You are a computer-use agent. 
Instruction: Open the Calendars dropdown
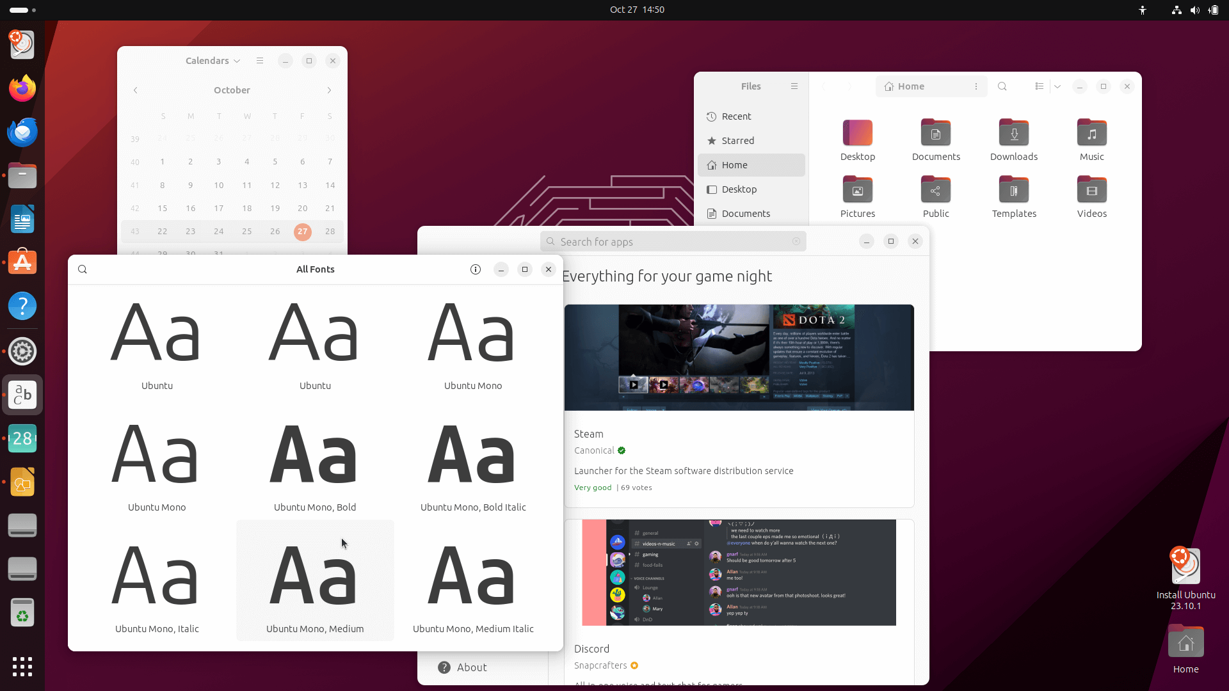(x=212, y=60)
